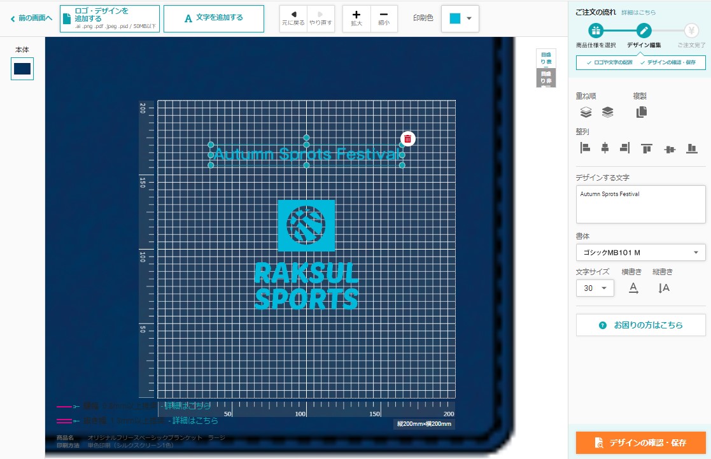
Task: Open 詳細はこちら on the 線幅 line
Action: click(x=187, y=406)
